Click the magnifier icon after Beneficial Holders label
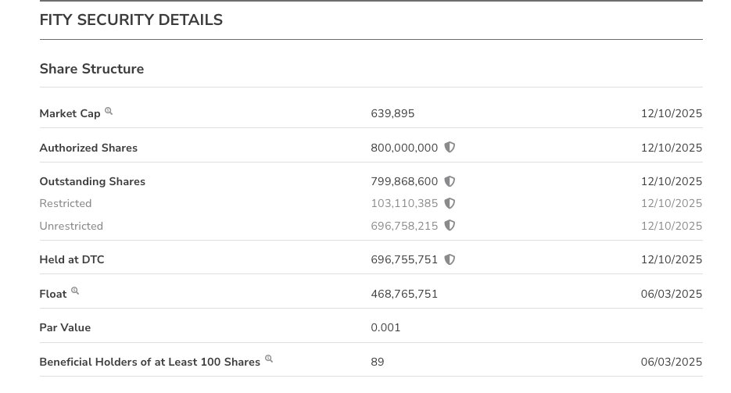 (x=269, y=359)
